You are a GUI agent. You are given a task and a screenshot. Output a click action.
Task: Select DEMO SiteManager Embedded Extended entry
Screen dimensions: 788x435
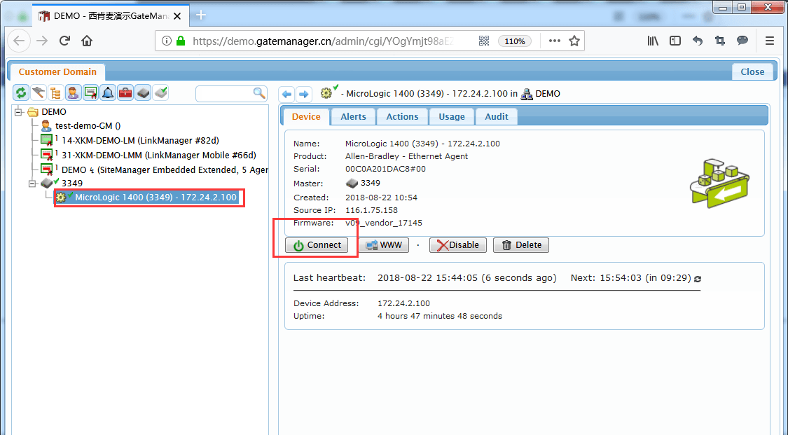click(165, 170)
